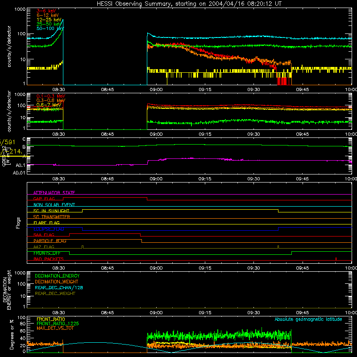357x357 pixels.
Task: Click the "09:30" tick under the top keV panel
Action: coord(253,90)
